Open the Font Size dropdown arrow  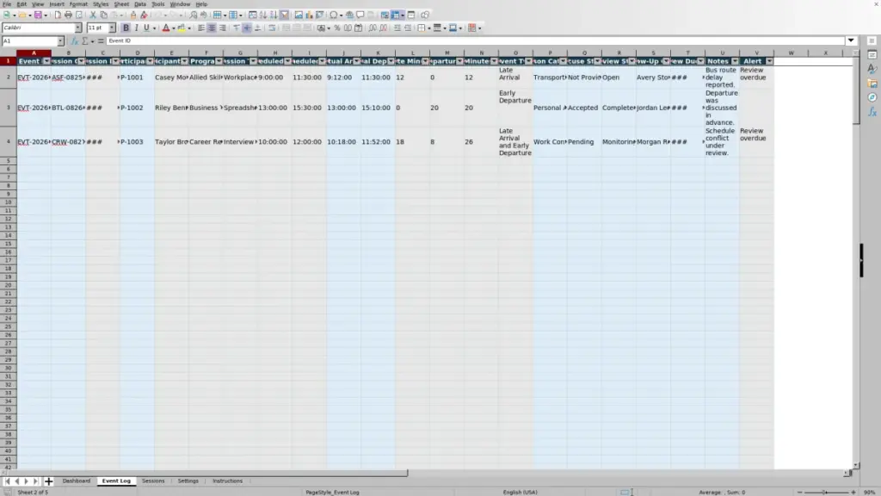pyautogui.click(x=112, y=28)
